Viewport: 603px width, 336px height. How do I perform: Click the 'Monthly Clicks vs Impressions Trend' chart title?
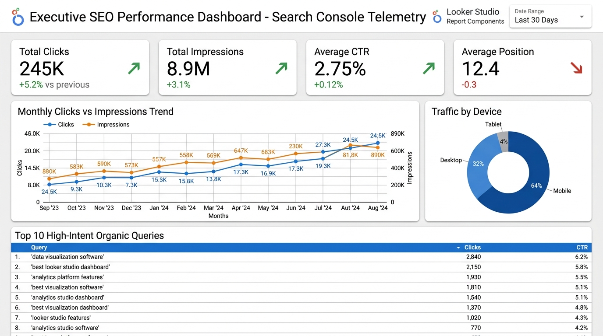(96, 112)
